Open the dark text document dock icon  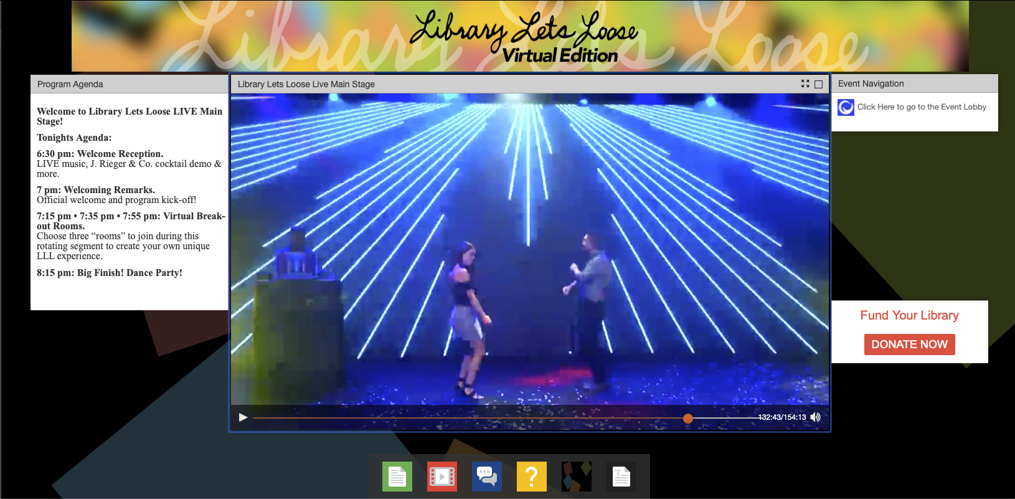coord(621,477)
